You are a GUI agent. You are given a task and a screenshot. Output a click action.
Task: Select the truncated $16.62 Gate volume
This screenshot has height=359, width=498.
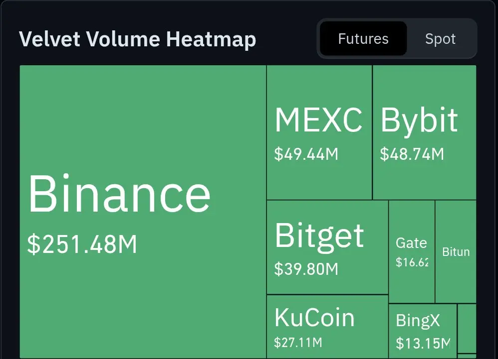412,262
